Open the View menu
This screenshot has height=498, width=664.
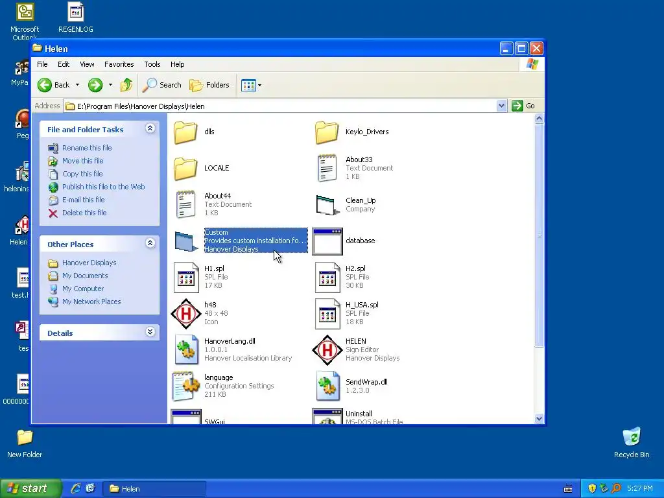click(87, 64)
